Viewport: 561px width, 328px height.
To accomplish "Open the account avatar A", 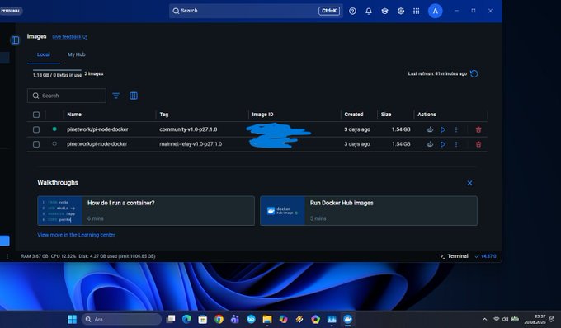I will click(435, 11).
